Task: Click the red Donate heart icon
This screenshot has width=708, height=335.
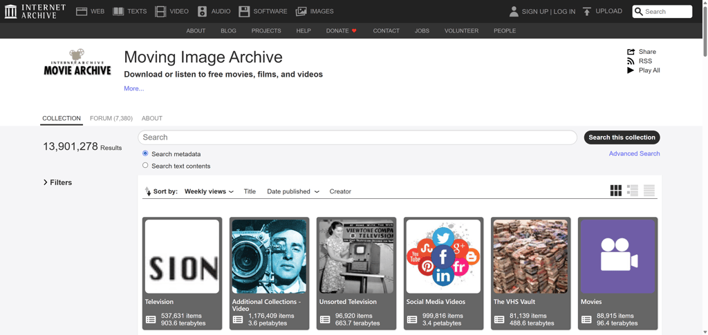Action: tap(355, 30)
